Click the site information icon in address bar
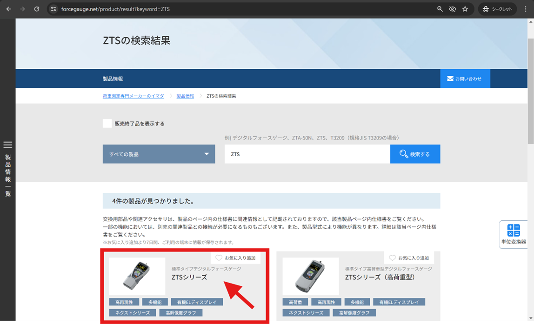The image size is (534, 324). (53, 9)
